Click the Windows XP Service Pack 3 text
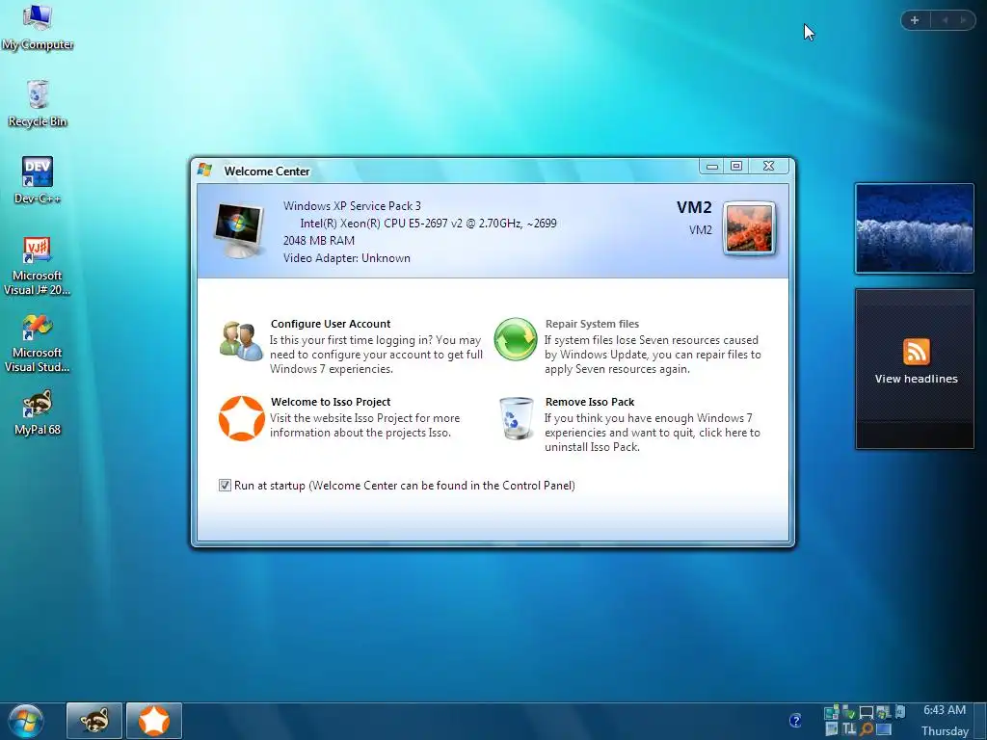This screenshot has width=987, height=740. (352, 206)
